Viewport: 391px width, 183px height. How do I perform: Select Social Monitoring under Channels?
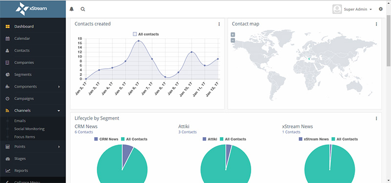29,129
